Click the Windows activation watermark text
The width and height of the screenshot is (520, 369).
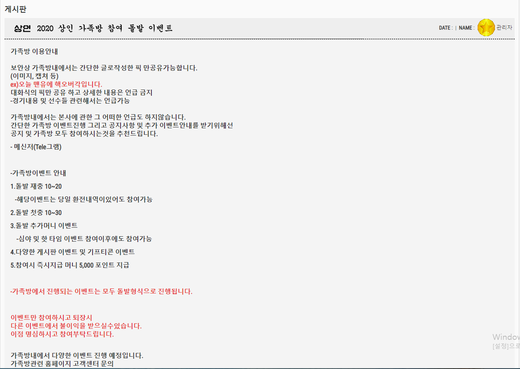click(506, 337)
